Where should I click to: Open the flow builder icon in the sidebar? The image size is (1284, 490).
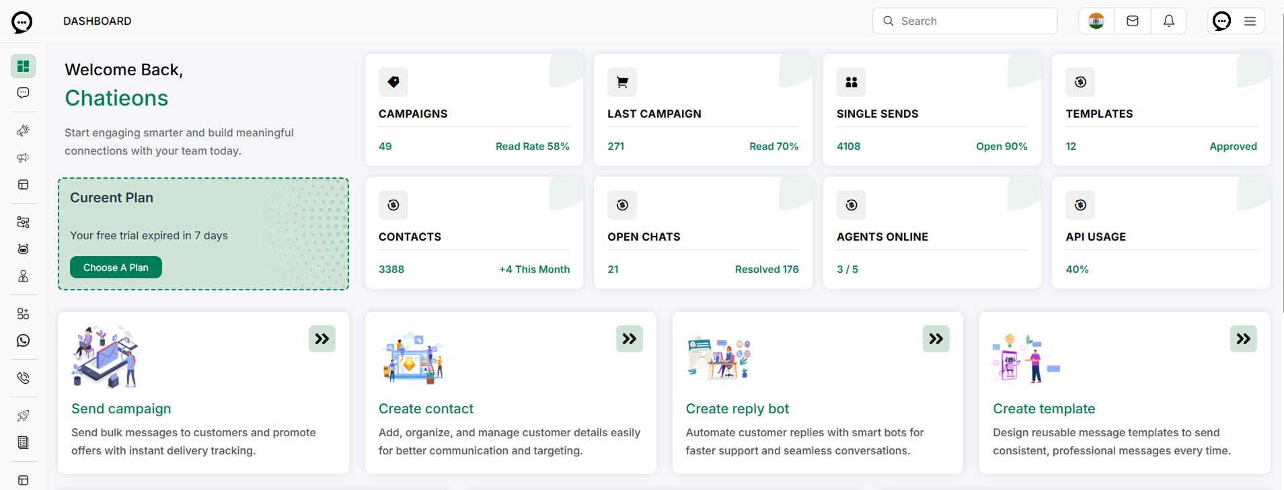[23, 222]
